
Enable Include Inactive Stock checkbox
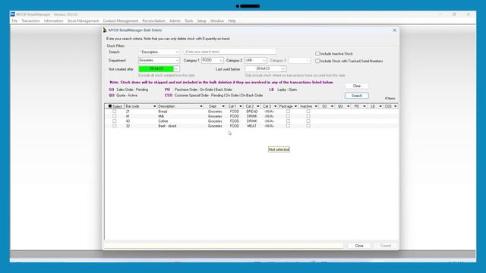tap(317, 54)
